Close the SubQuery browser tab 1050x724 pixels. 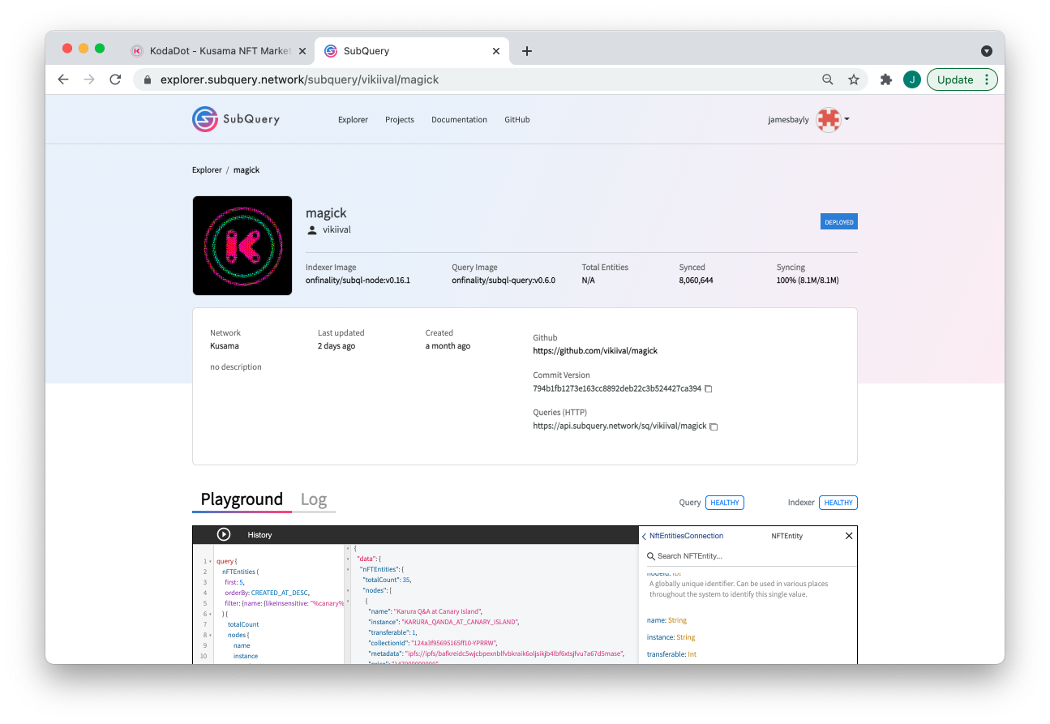pos(496,51)
